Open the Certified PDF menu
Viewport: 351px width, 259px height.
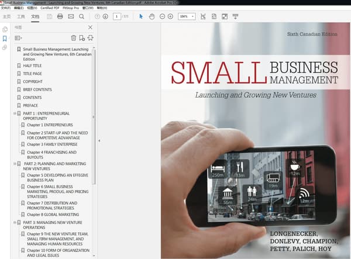[x=50, y=8]
